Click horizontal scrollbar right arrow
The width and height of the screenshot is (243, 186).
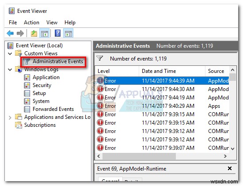225,156
